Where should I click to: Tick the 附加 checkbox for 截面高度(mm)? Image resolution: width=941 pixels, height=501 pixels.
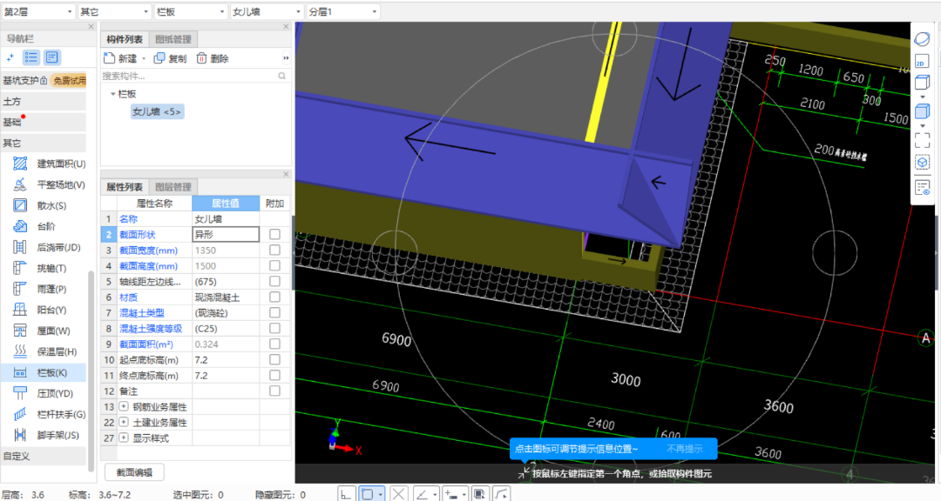point(274,265)
